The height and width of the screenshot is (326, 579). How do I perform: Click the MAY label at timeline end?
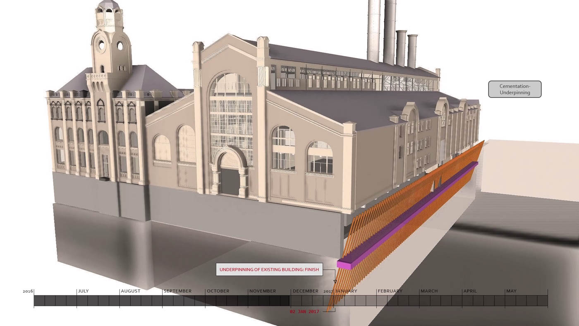point(512,291)
